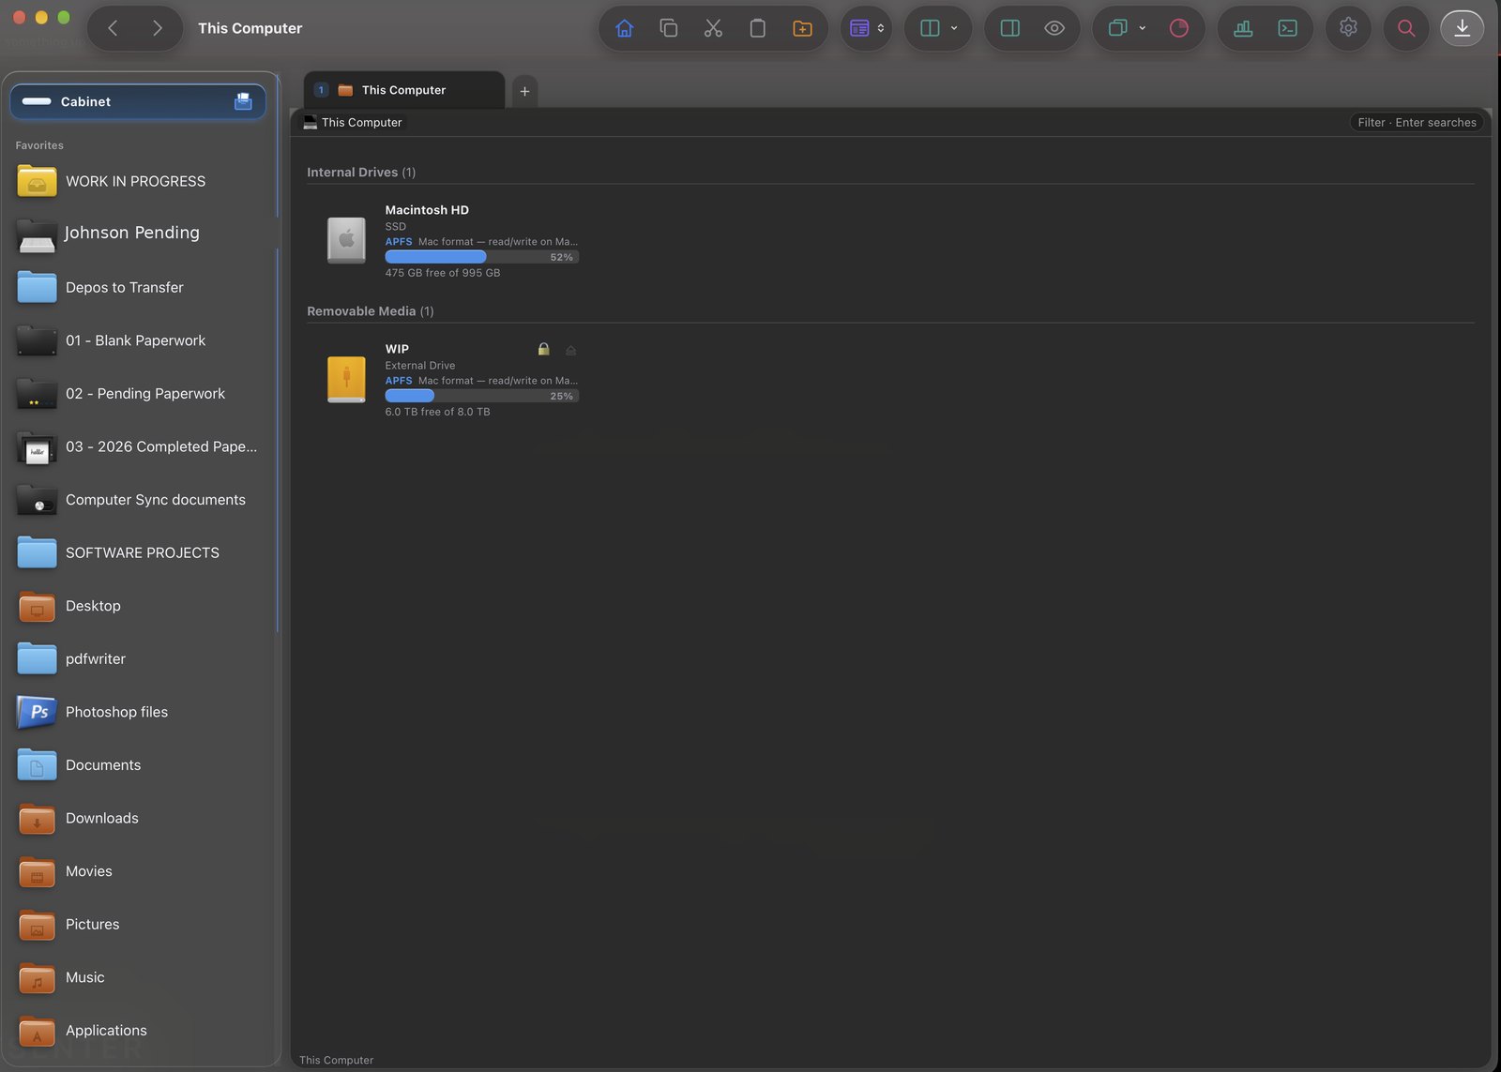This screenshot has height=1072, width=1501.
Task: Navigate forward with the right arrow
Action: pyautogui.click(x=157, y=28)
